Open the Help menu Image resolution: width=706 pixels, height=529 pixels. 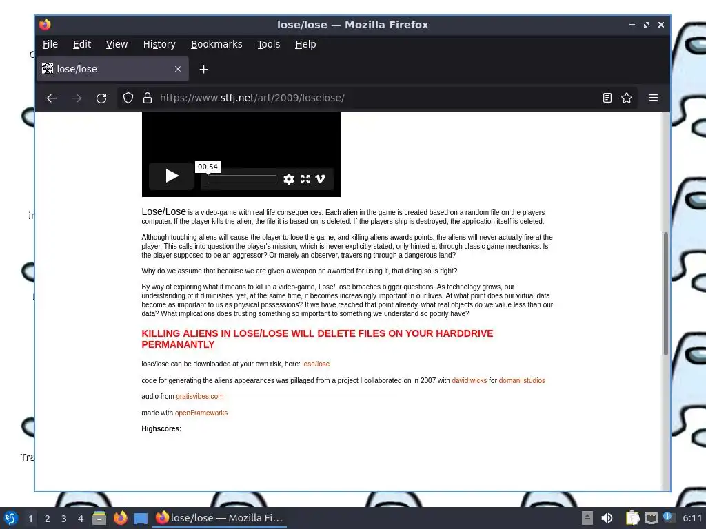(305, 44)
